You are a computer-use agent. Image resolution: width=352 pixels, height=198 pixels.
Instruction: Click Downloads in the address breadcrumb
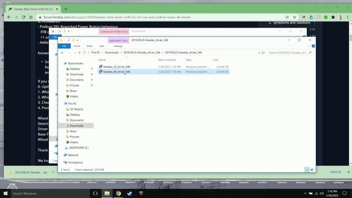(112, 53)
